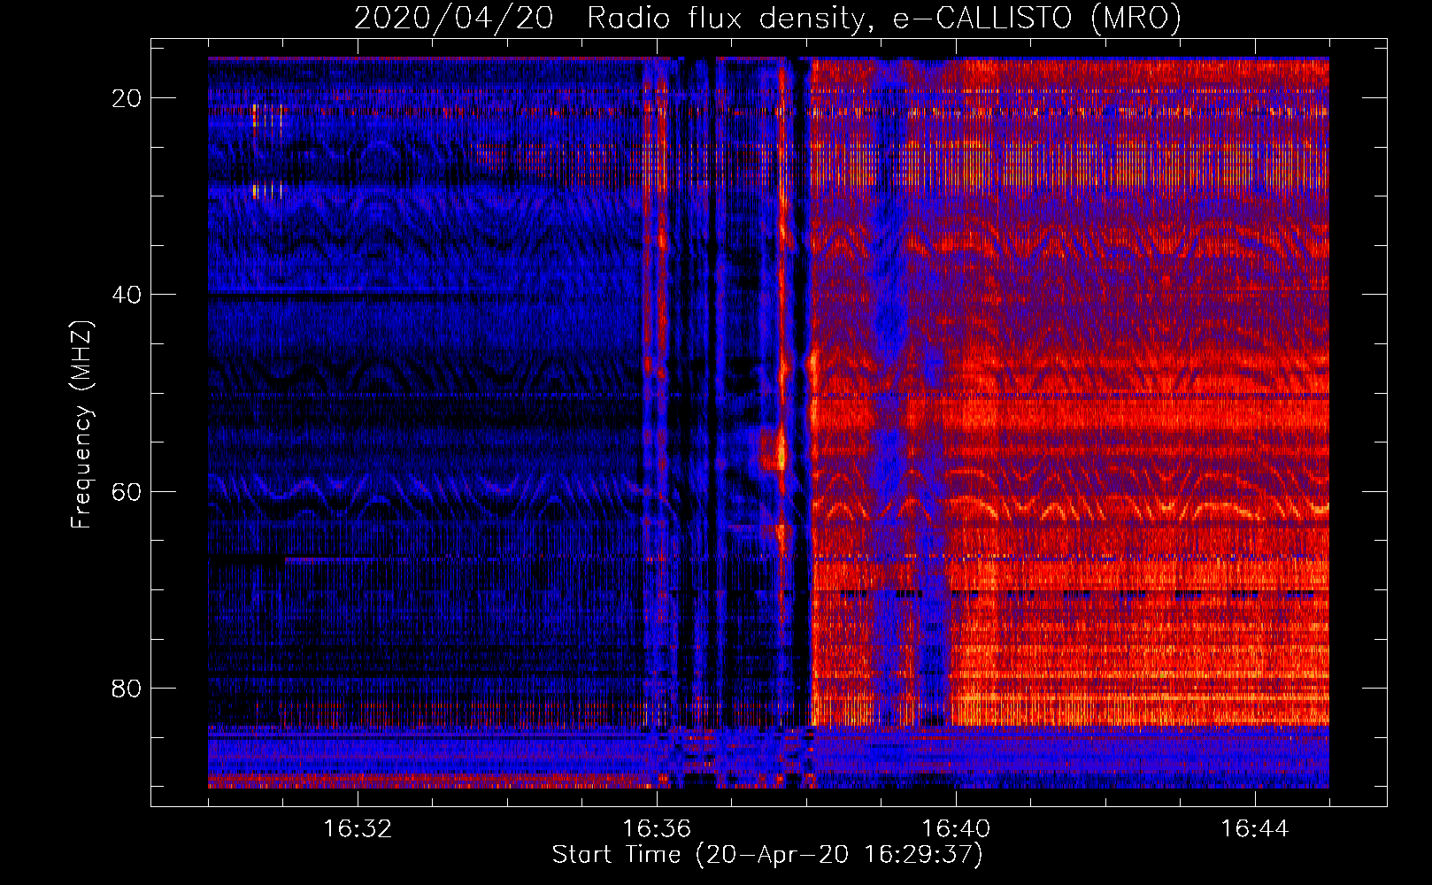
Task: Click the frequency tick label 60
Action: point(127,491)
